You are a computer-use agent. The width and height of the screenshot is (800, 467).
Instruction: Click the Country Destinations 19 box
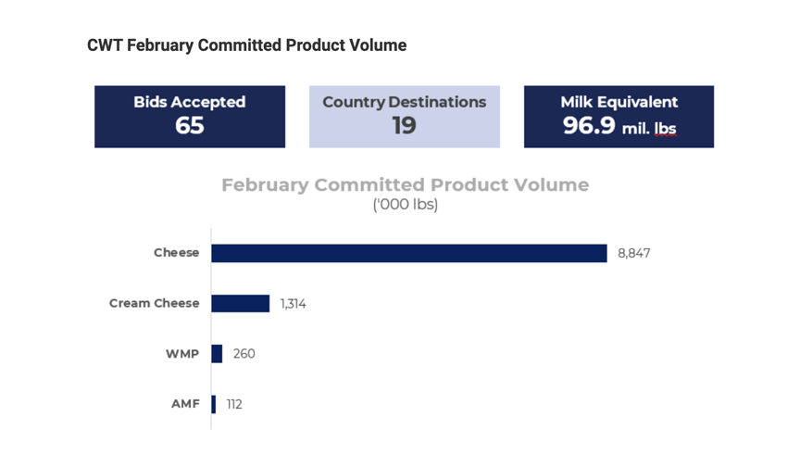(405, 117)
